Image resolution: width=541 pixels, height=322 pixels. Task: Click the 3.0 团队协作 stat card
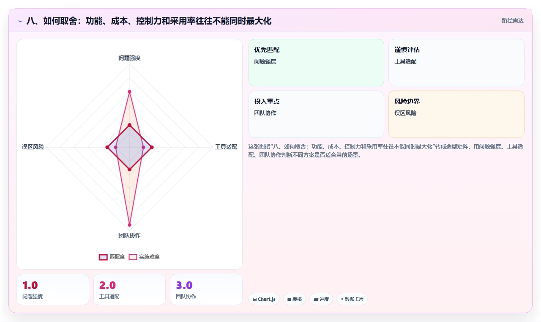pos(206,289)
